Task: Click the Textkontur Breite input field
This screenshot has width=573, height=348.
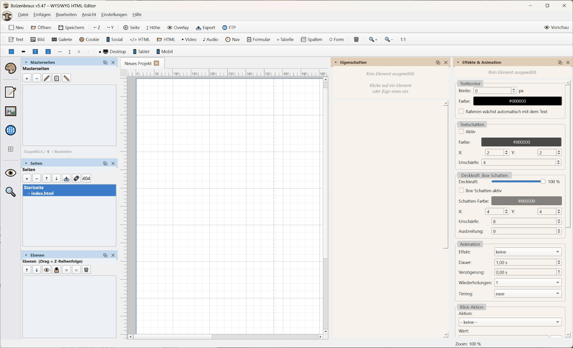Action: click(492, 91)
